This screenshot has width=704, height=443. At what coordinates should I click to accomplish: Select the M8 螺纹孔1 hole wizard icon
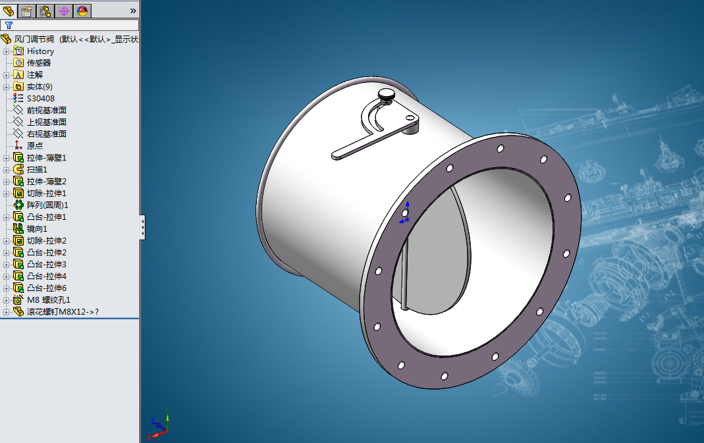coord(18,300)
